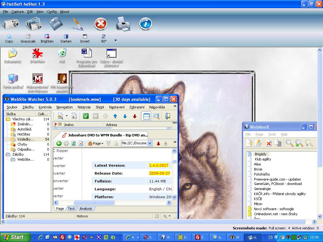Viewport: 323px width, 242px height.
Task: Select the Chyby folder in the tree
Action: coord(22,144)
